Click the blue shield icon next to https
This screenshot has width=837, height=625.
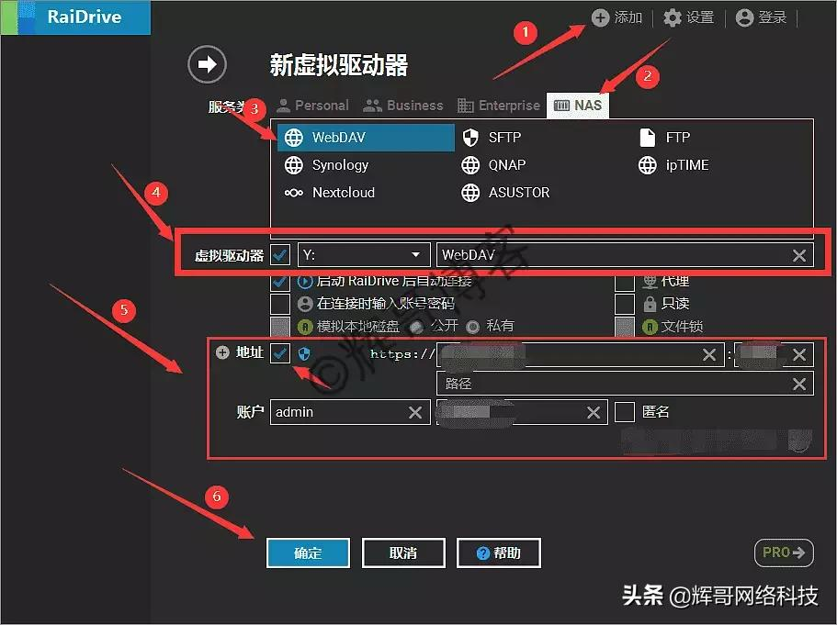(304, 353)
